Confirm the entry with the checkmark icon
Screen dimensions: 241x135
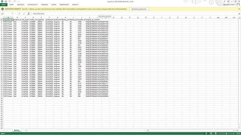point(24,14)
